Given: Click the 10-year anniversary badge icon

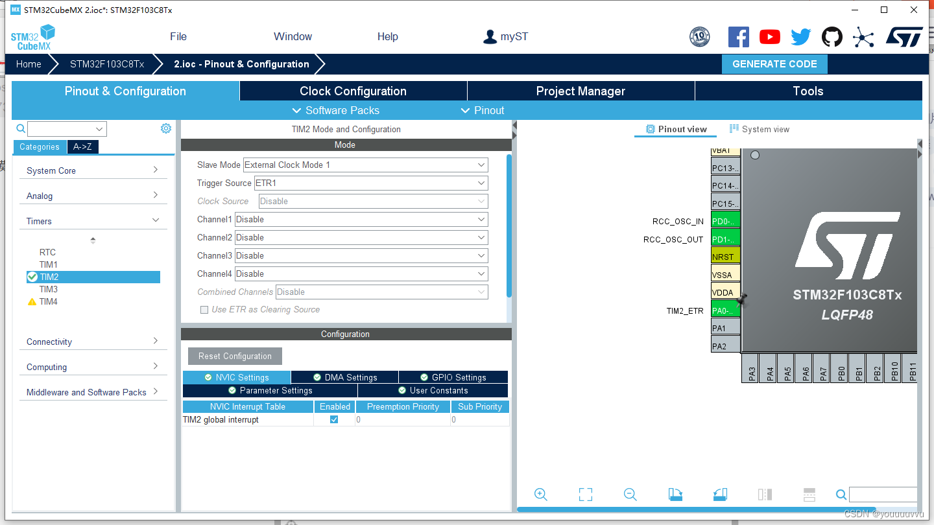Looking at the screenshot, I should point(699,37).
